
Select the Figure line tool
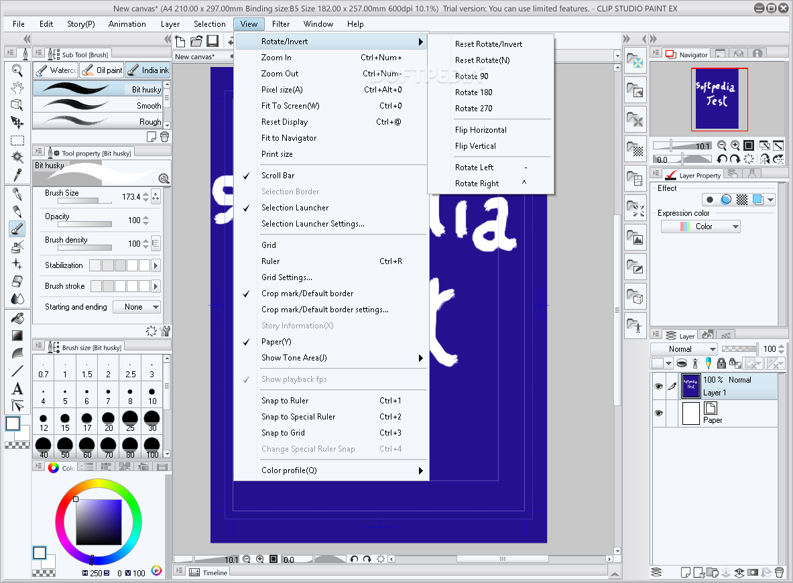[17, 371]
